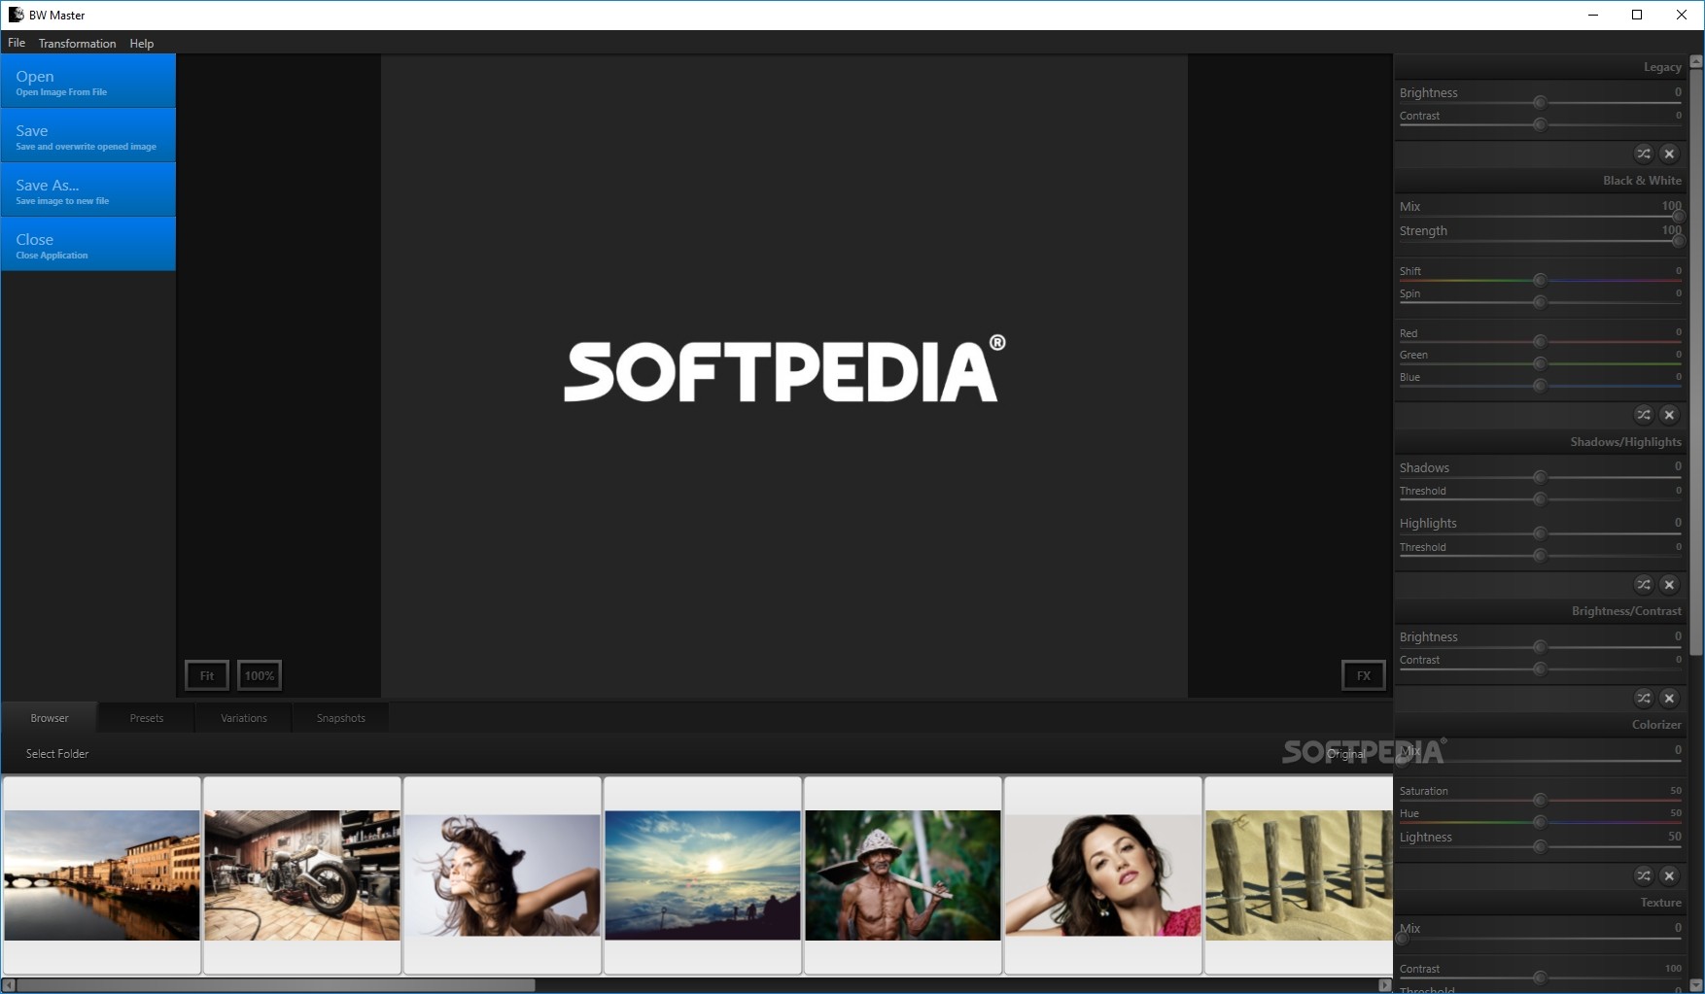Switch to the Browser tab
Screen dimensions: 1705x994
click(x=50, y=718)
